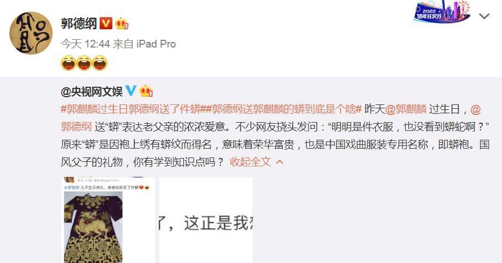Image resolution: width=502 pixels, height=263 pixels.
Task: Open the second image with 这正是我 text
Action: click(206, 220)
